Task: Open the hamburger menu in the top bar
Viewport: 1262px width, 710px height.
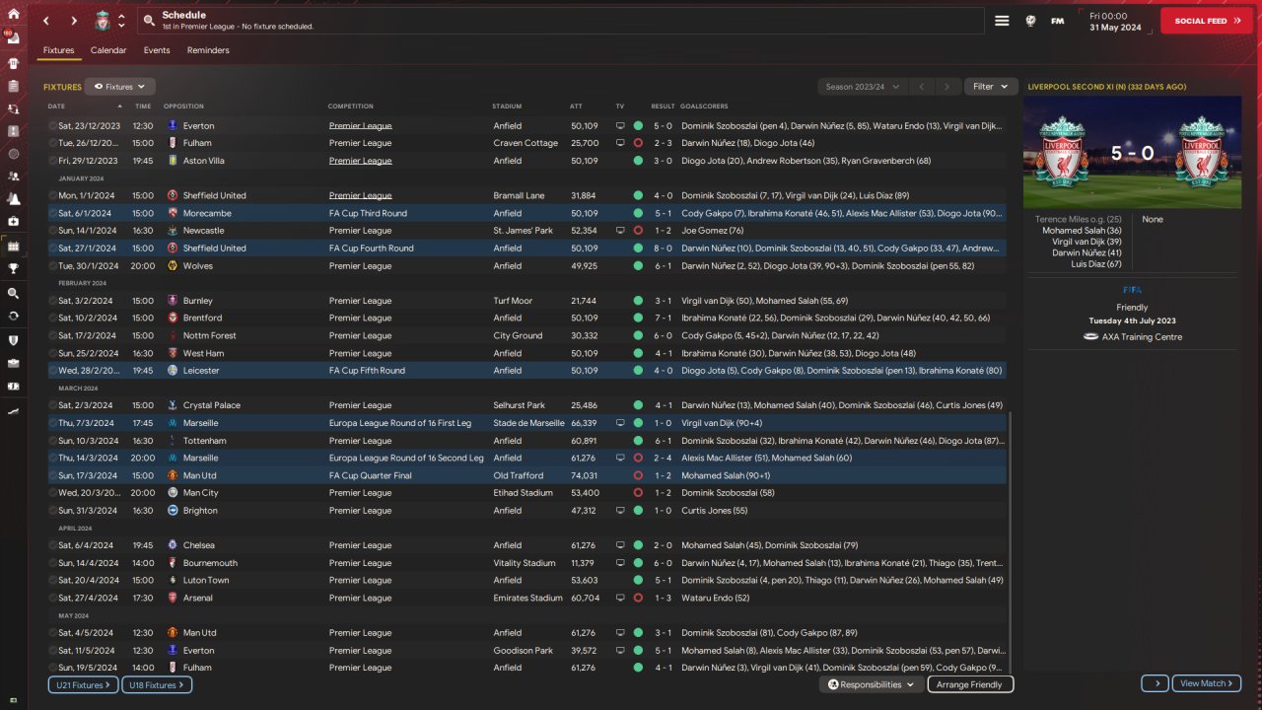Action: [x=1002, y=21]
